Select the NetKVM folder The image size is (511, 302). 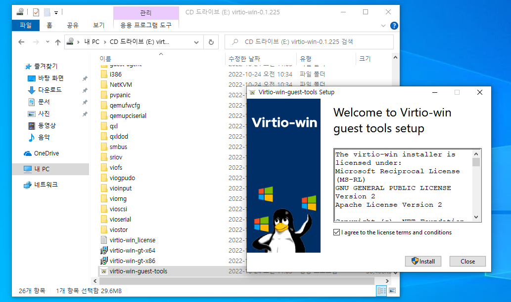coord(121,84)
